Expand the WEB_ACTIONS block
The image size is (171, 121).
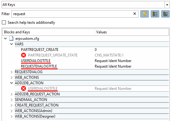pos(12,77)
